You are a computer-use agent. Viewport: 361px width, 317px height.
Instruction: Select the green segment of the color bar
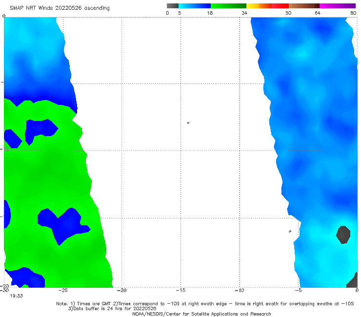(229, 6)
